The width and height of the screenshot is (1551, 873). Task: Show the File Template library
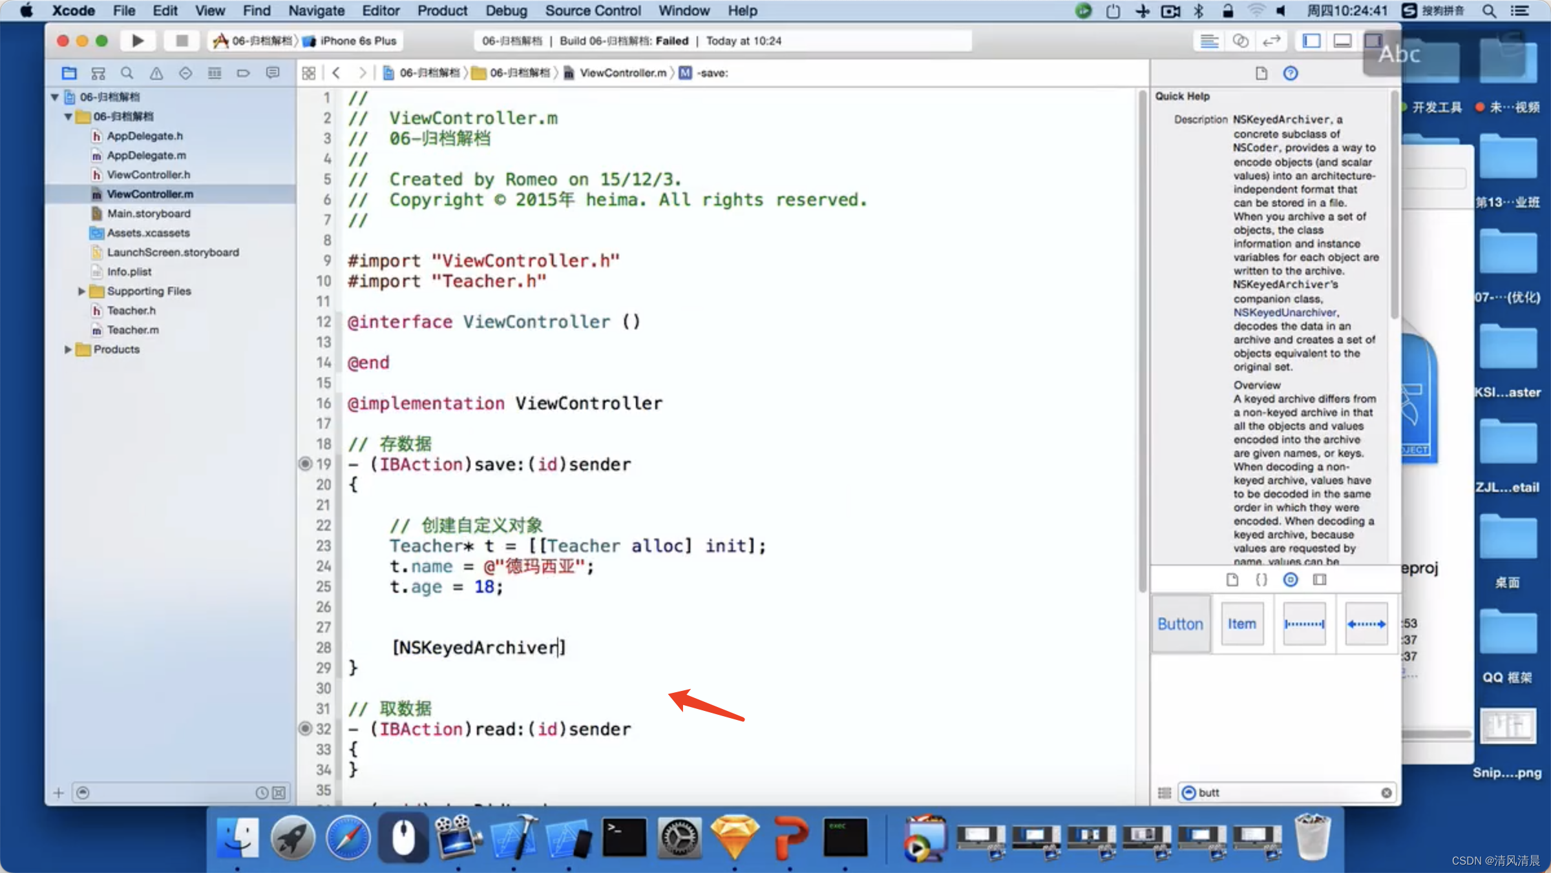click(x=1232, y=579)
